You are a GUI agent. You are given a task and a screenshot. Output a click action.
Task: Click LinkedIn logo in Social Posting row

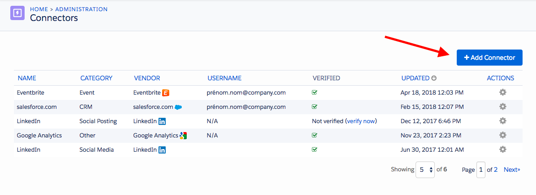(x=162, y=121)
